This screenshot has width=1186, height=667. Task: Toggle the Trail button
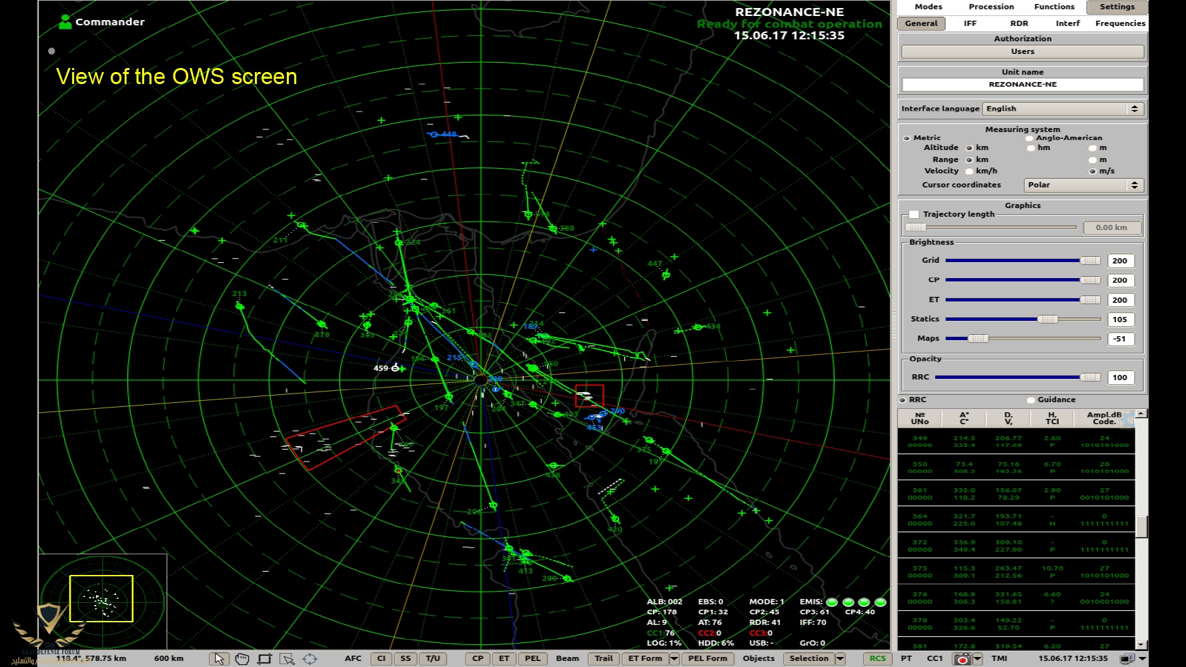[604, 658]
